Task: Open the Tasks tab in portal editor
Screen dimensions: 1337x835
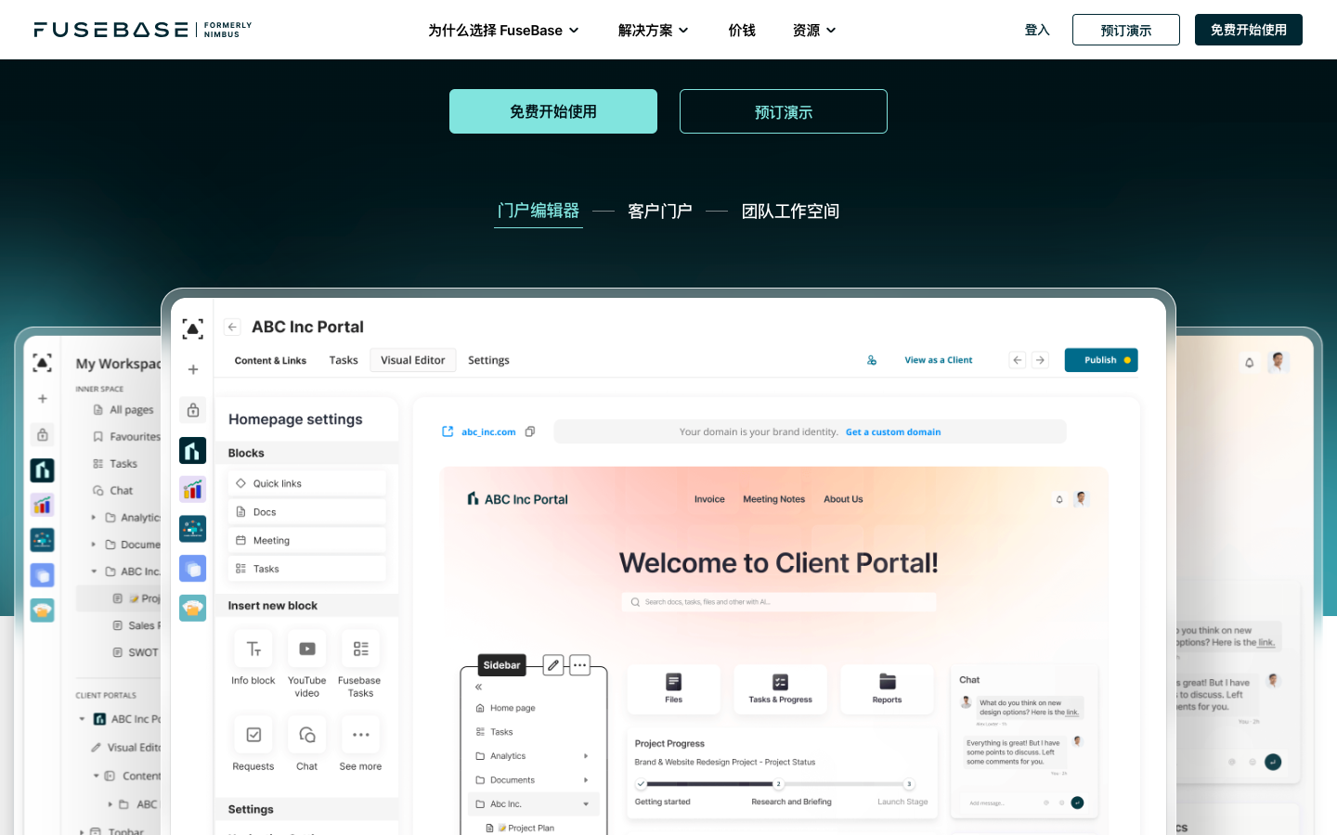Action: click(344, 360)
